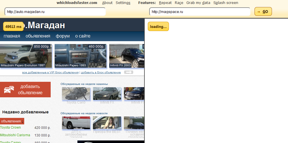Image resolution: width=288 pixels, height=143 pixels.
Task: Click the VIP block next arrow icon
Action: [129, 72]
